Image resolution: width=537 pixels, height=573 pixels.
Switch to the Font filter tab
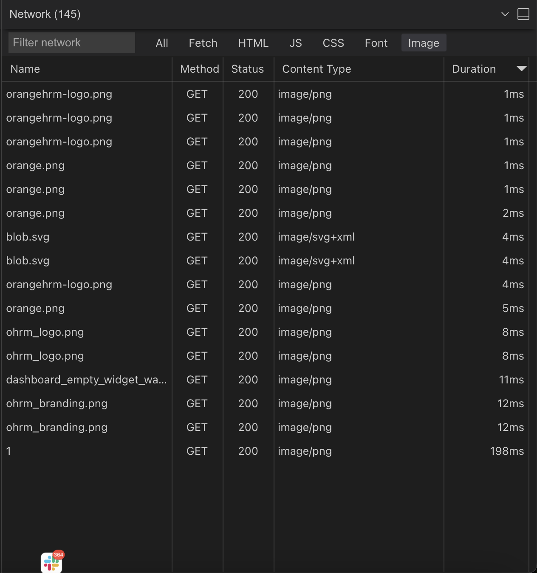coord(376,43)
